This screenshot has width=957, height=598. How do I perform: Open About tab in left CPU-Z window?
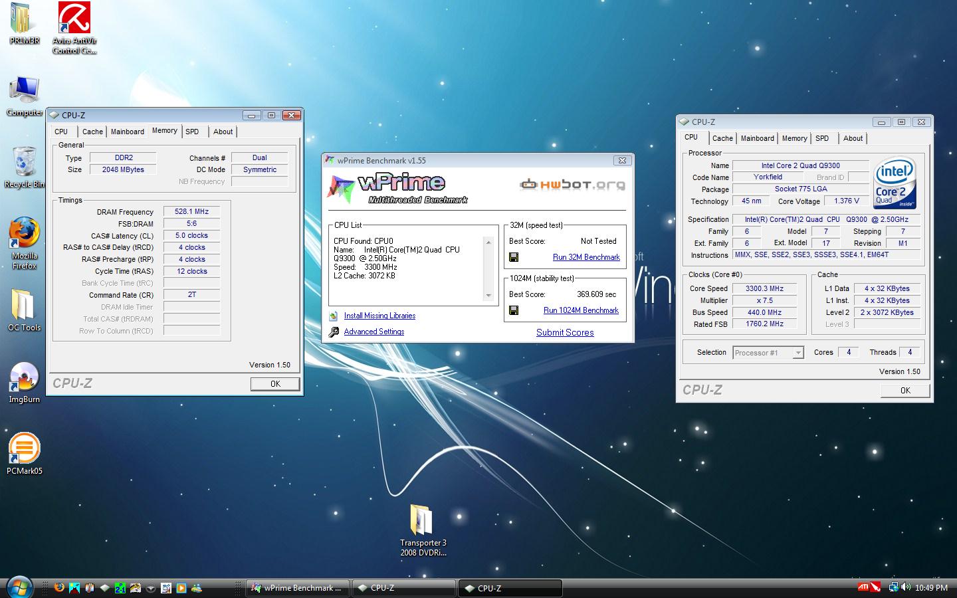223,132
